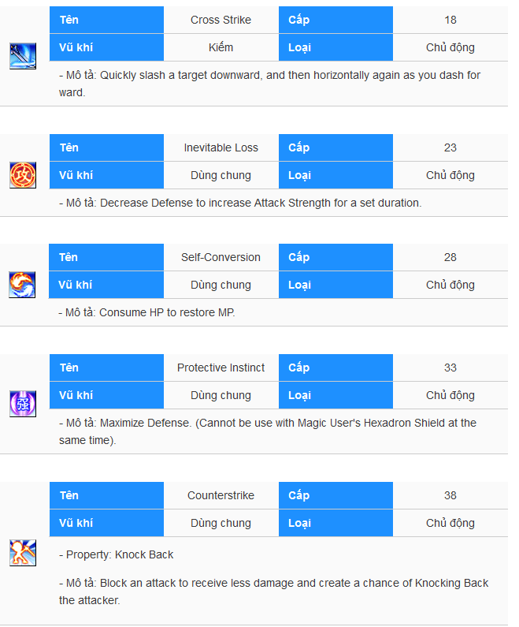Click the Protective Instinct purple orb icon

click(23, 404)
